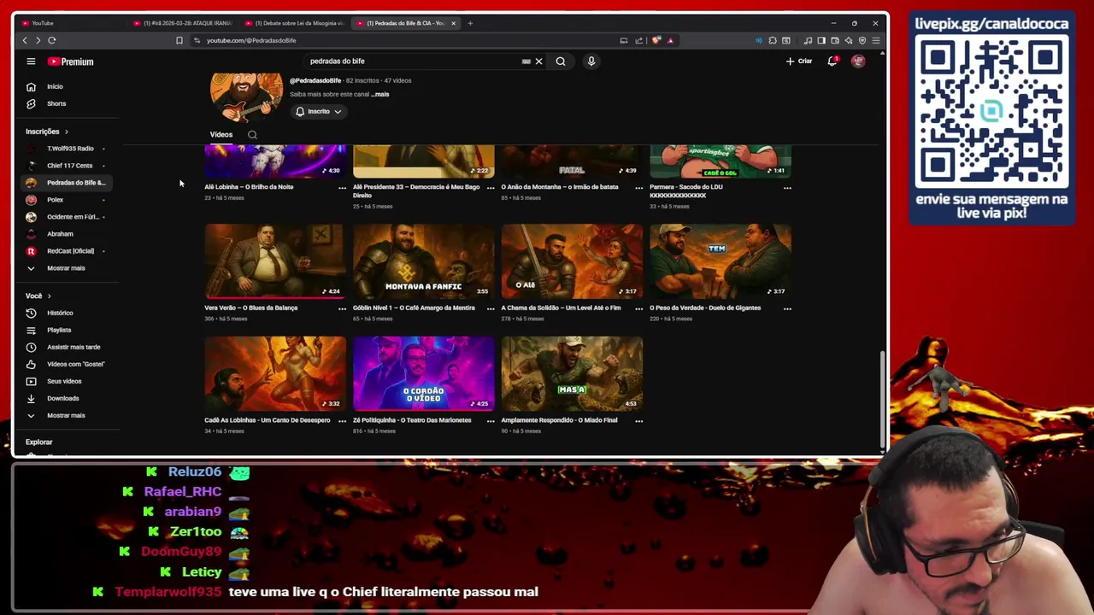
Task: Clear the search box with the X icon
Action: 538,61
